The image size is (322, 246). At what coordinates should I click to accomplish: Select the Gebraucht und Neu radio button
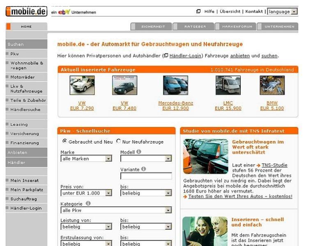tap(64, 141)
